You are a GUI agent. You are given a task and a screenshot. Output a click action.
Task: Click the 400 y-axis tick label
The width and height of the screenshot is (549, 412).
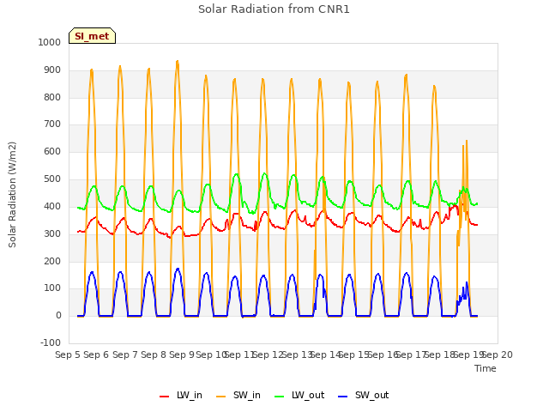coord(52,206)
